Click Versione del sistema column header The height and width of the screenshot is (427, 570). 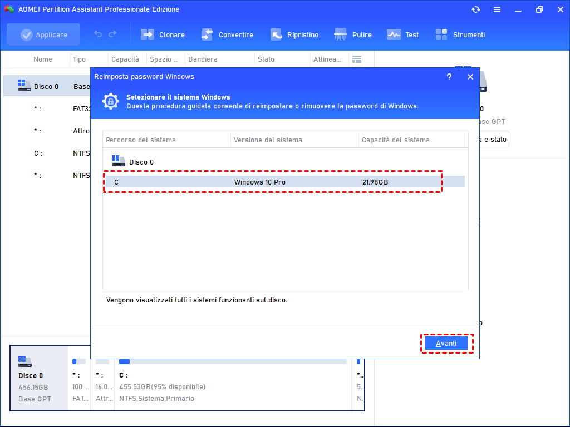[268, 140]
